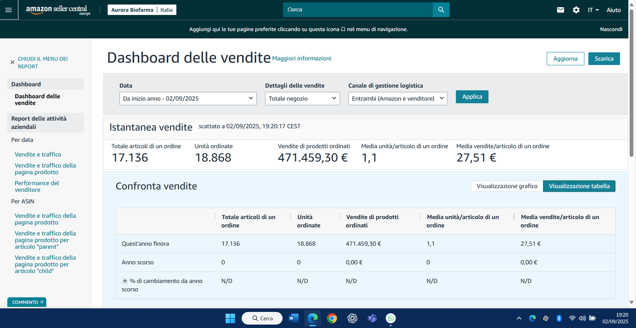
Task: Expand the % di cambiamento row
Action: tap(125, 281)
